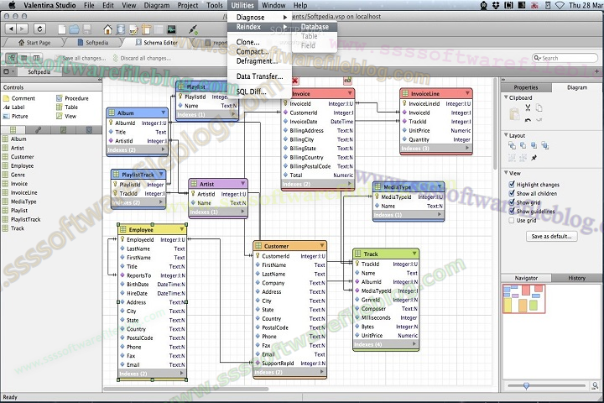The height and width of the screenshot is (403, 604).
Task: Switch to the Properties tab
Action: click(x=525, y=87)
